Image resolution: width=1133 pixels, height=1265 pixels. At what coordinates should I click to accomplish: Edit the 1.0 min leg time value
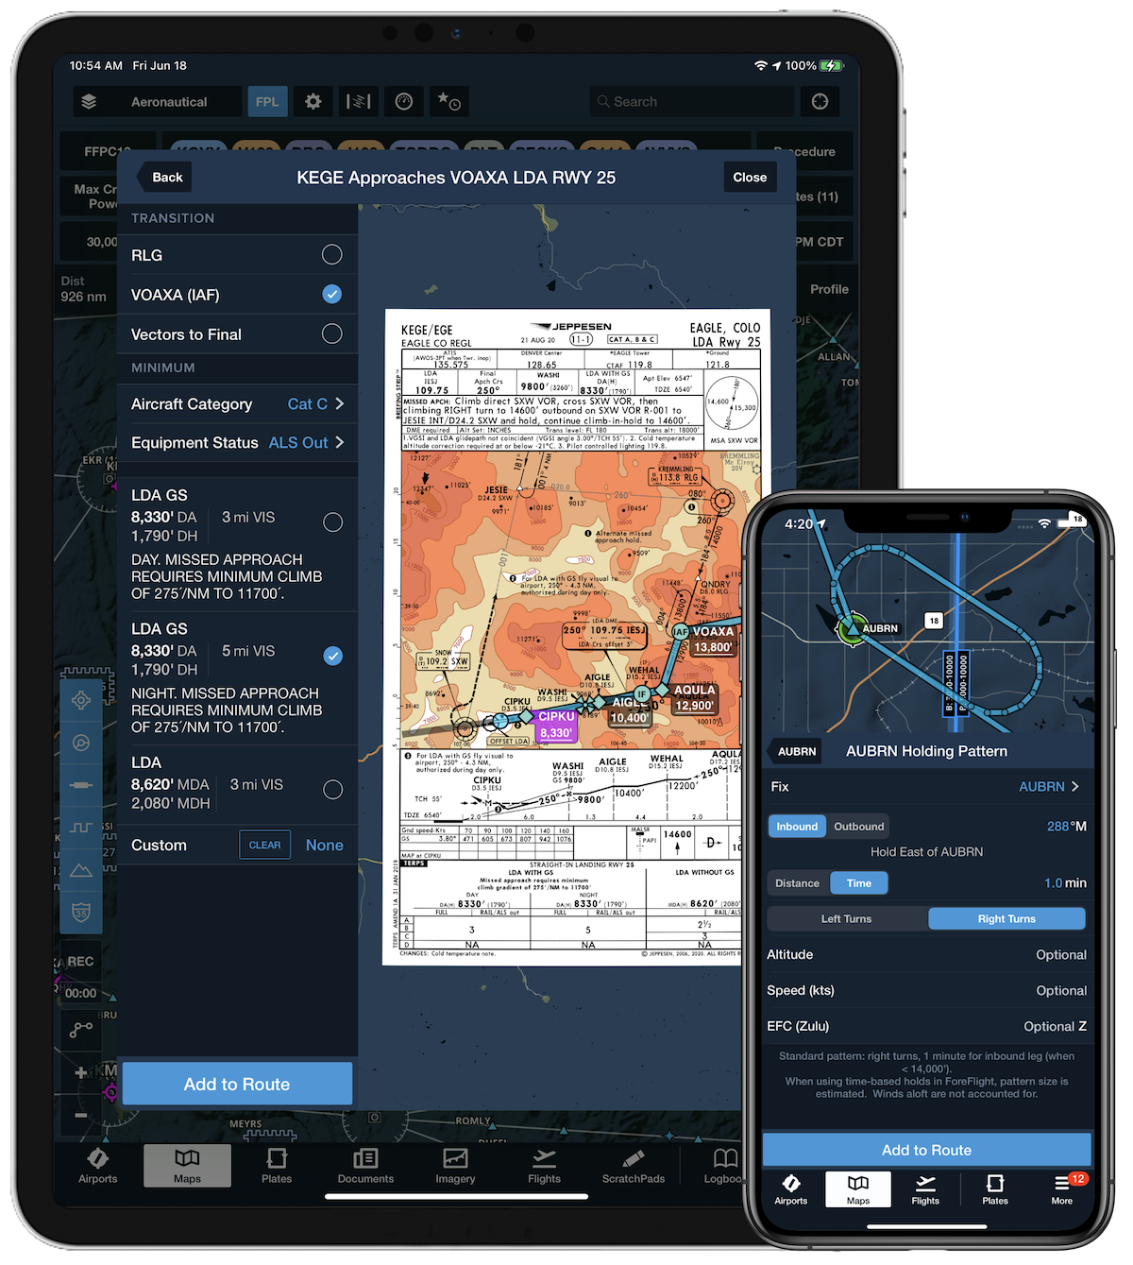(x=1065, y=883)
